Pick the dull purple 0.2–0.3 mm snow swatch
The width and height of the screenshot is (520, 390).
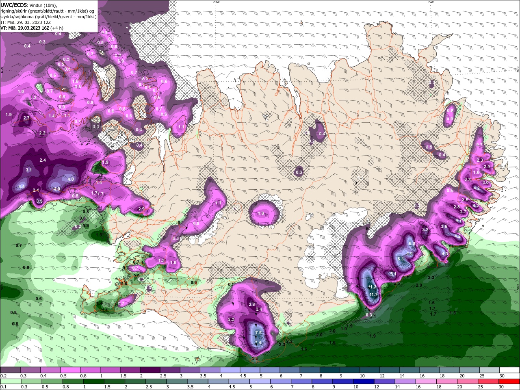click(x=10, y=370)
